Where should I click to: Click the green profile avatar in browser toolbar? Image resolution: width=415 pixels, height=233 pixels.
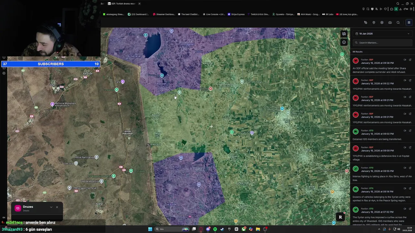coord(396,9)
